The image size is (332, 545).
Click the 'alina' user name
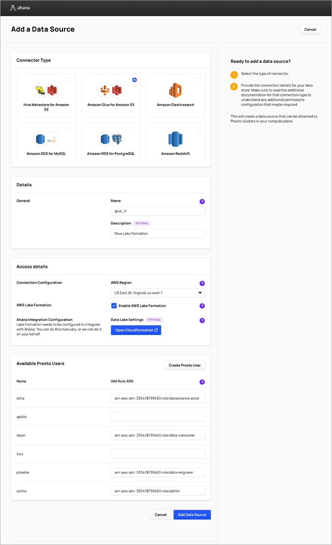[x=21, y=398]
